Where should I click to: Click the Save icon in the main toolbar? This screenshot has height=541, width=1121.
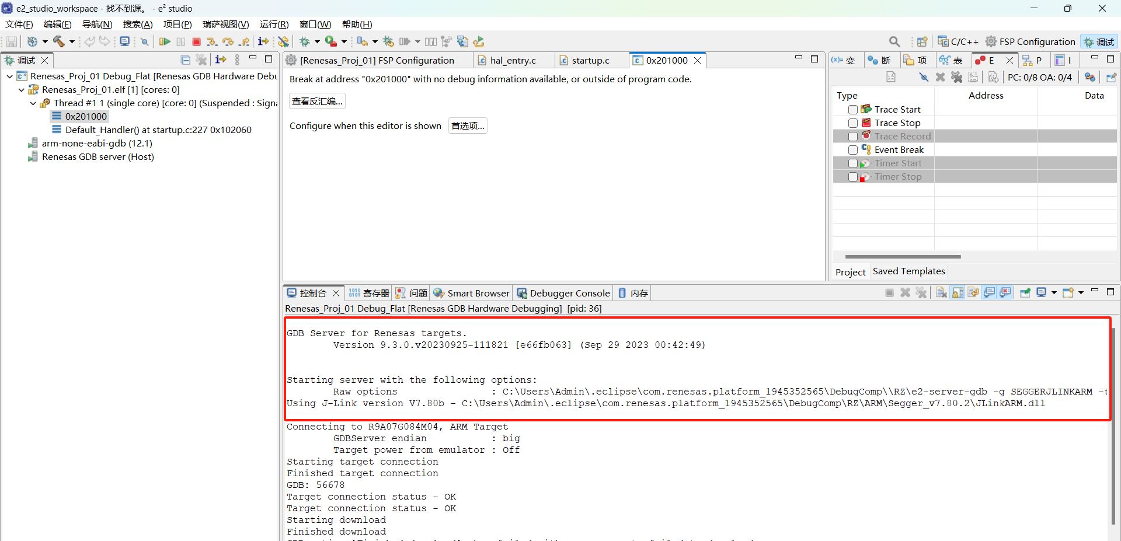[x=11, y=41]
